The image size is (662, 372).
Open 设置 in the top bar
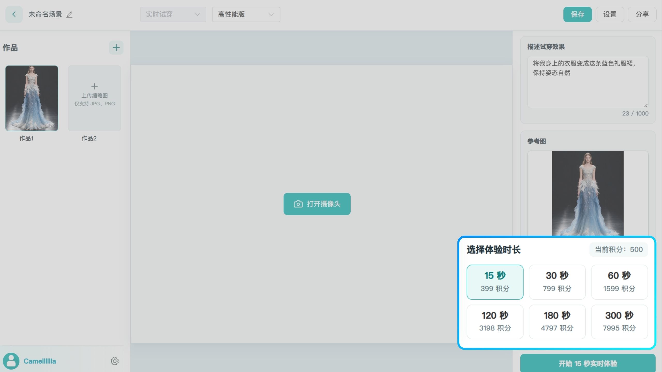click(610, 14)
